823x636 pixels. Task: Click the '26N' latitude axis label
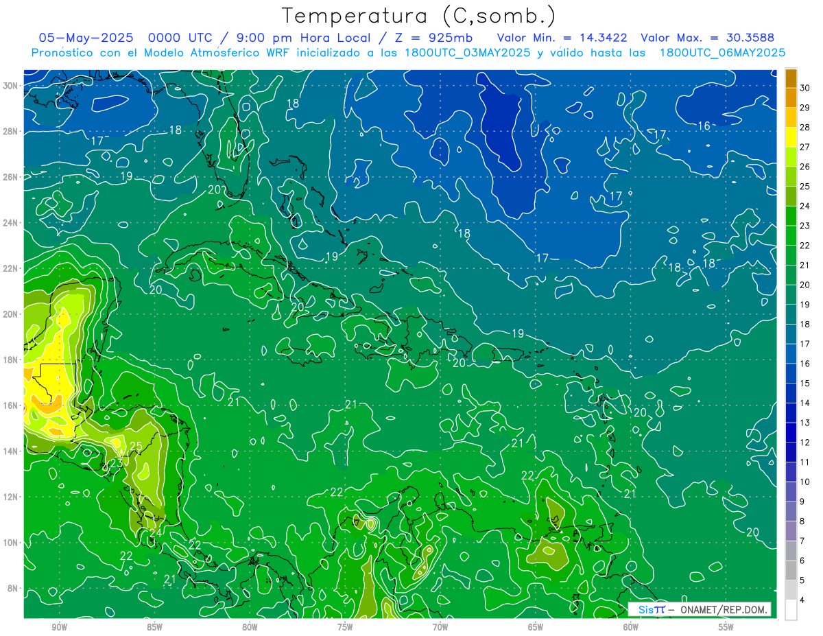tap(10, 177)
